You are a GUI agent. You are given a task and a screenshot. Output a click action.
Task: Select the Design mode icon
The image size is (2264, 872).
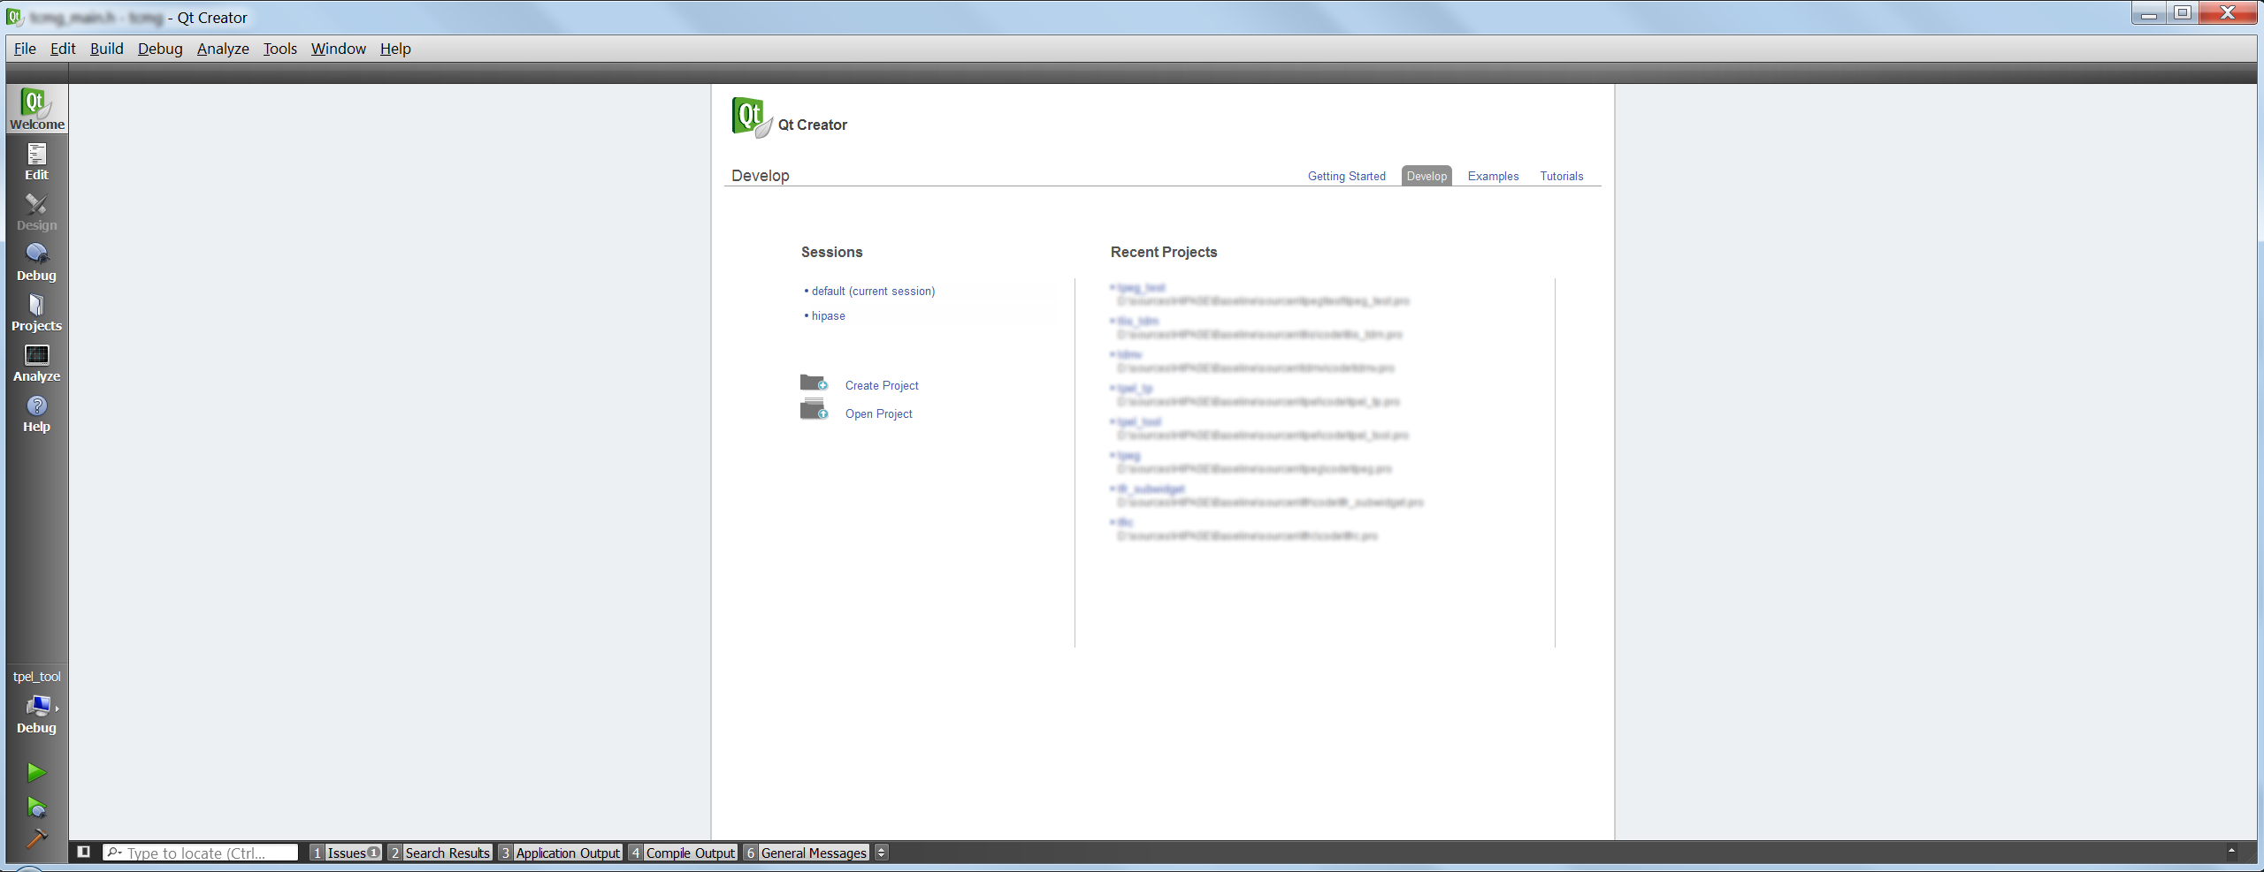tap(36, 211)
